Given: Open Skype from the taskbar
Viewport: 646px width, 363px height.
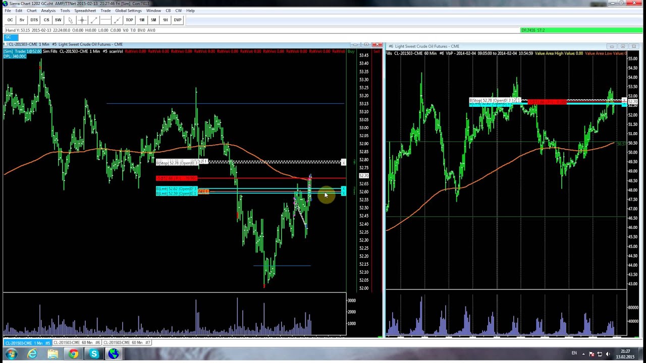Looking at the screenshot, I should tap(94, 354).
